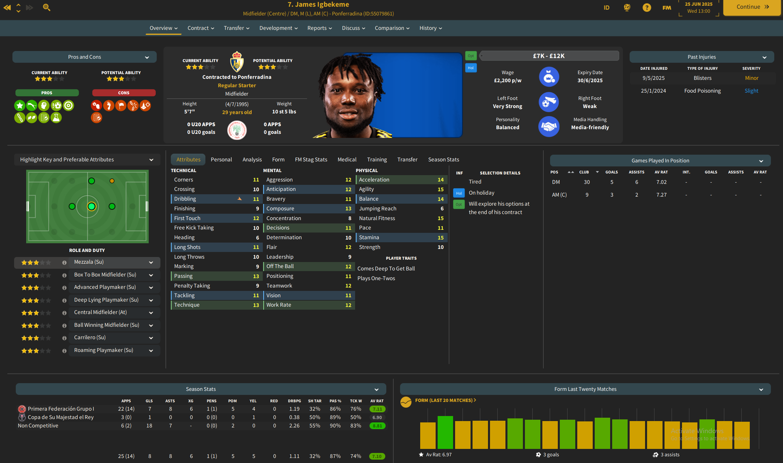This screenshot has height=463, width=783.
Task: Click the wage money bag icon
Action: [549, 77]
